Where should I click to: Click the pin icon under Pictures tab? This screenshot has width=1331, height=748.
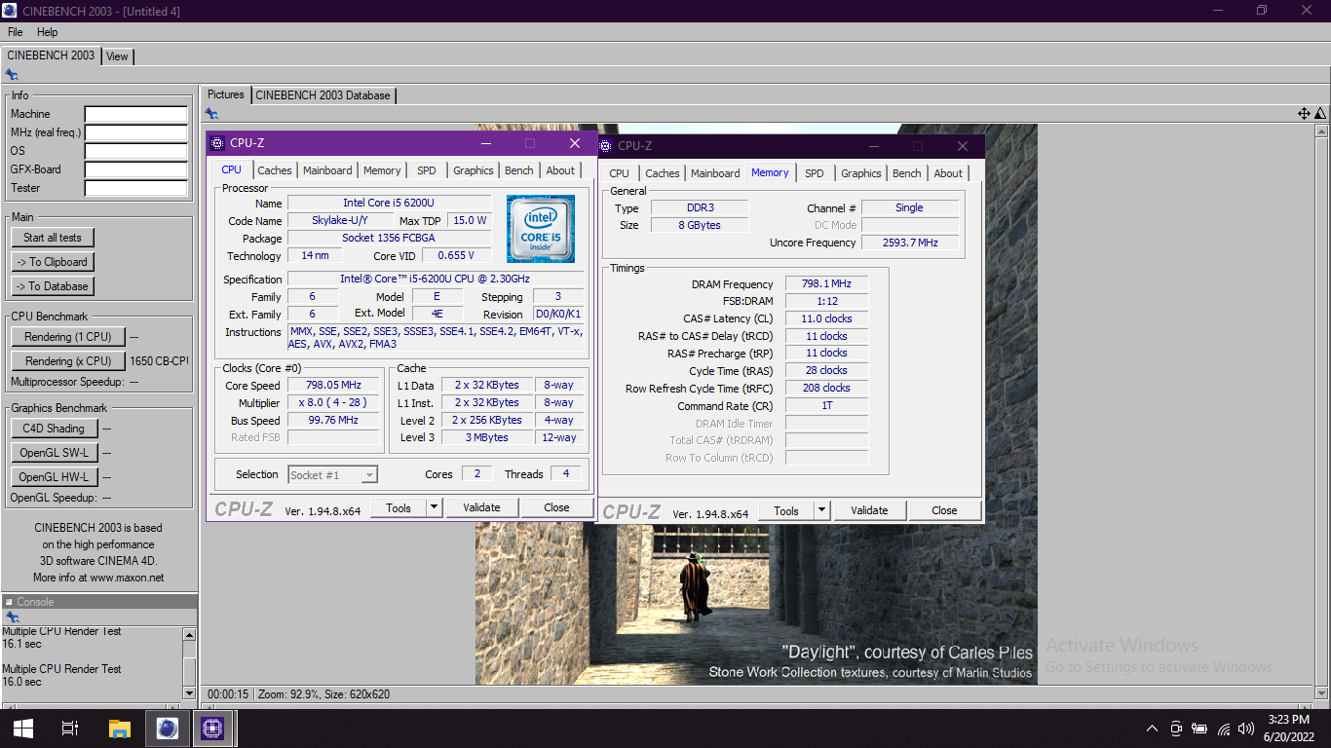[211, 114]
